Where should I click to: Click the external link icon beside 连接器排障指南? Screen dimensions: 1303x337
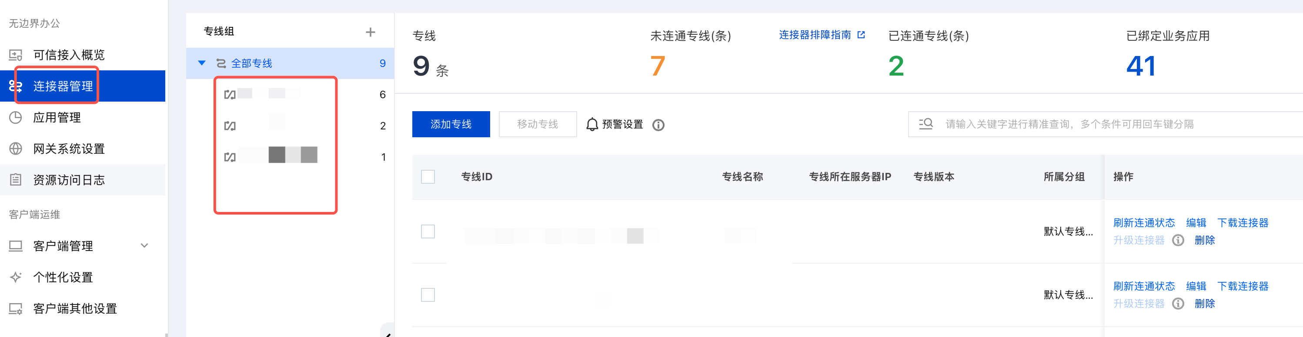click(862, 35)
